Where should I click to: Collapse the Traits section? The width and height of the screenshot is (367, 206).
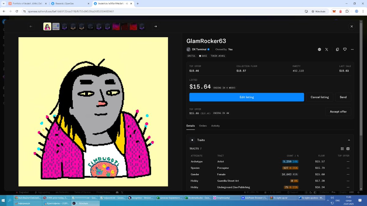349,140
